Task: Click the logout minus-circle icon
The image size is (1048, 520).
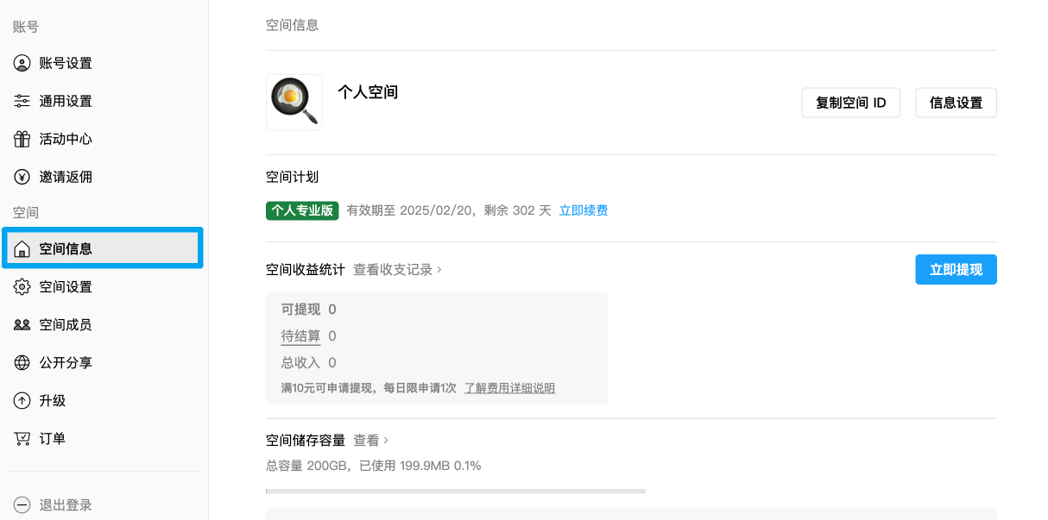Action: point(22,505)
